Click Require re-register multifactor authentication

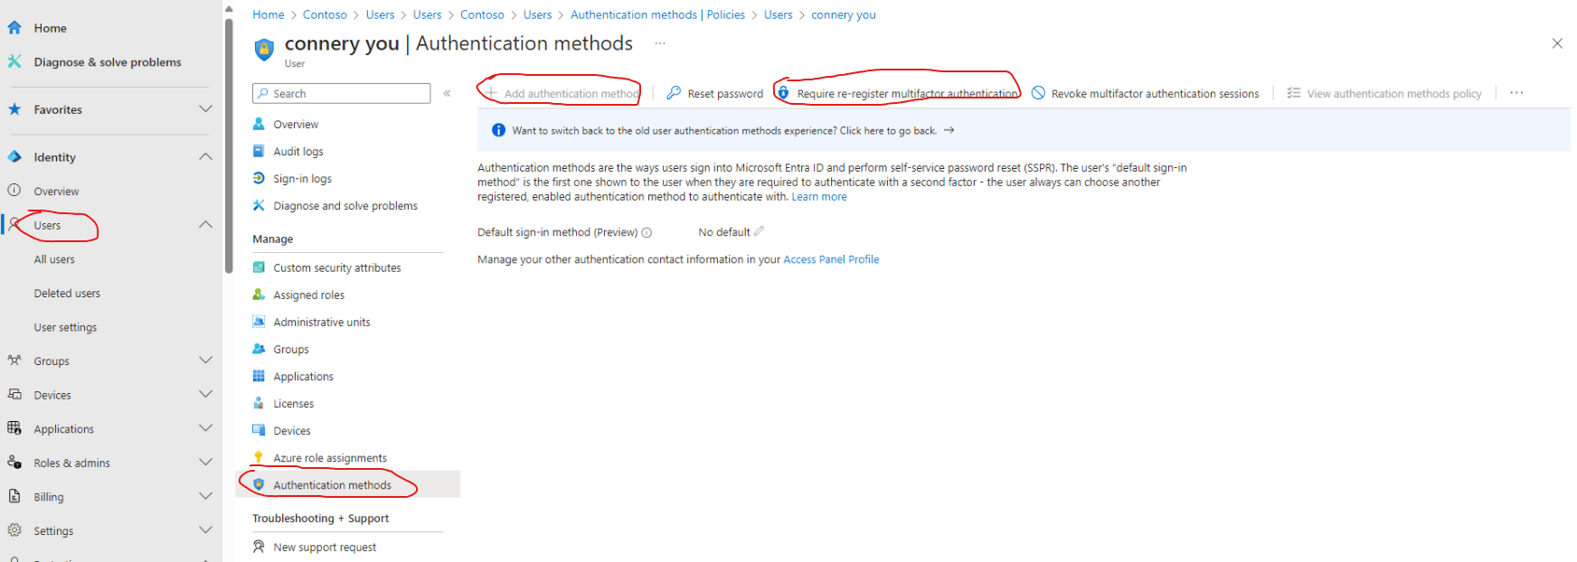click(897, 93)
